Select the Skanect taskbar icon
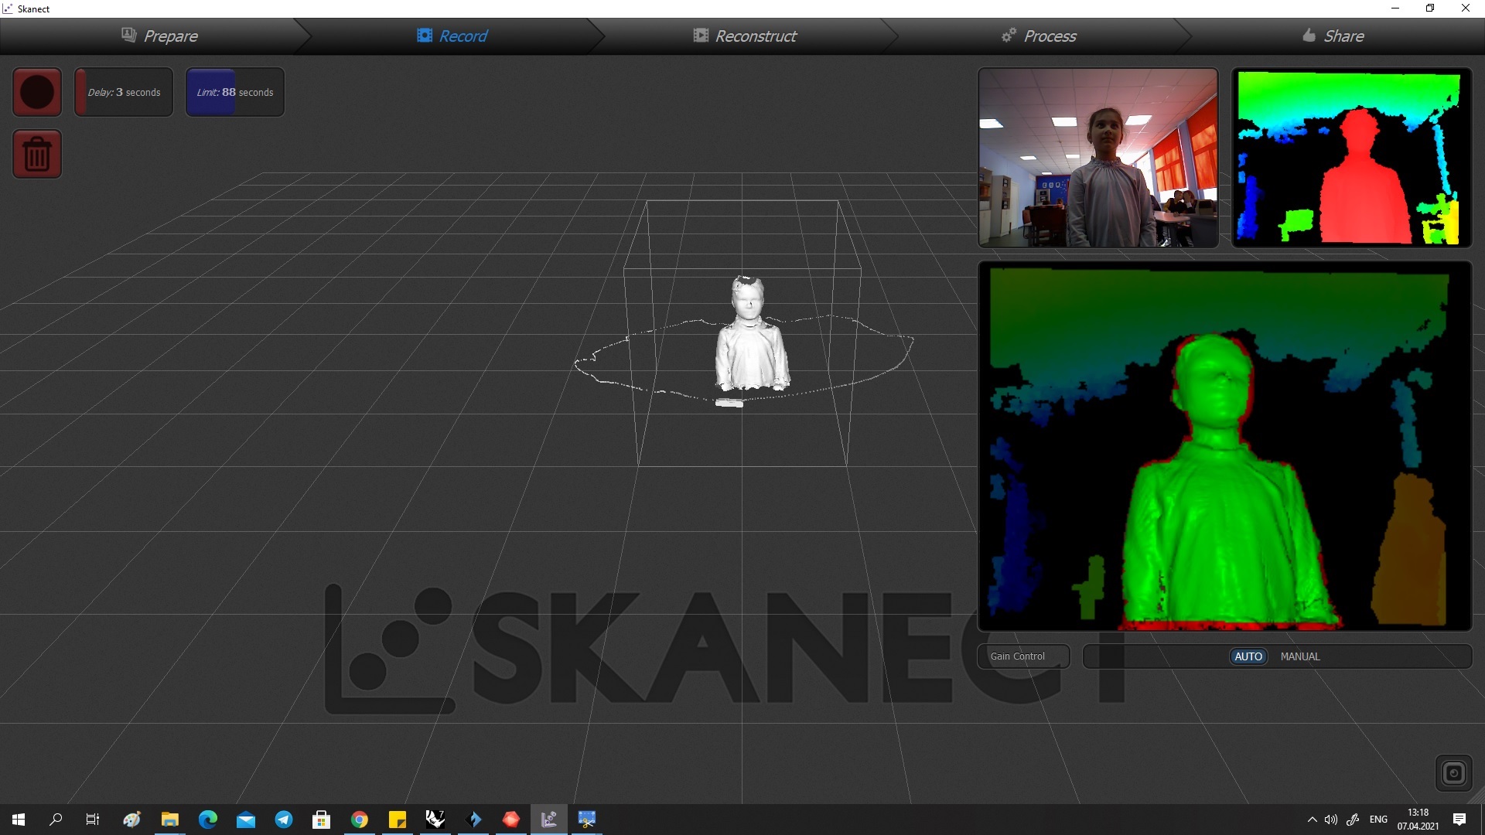 (549, 820)
